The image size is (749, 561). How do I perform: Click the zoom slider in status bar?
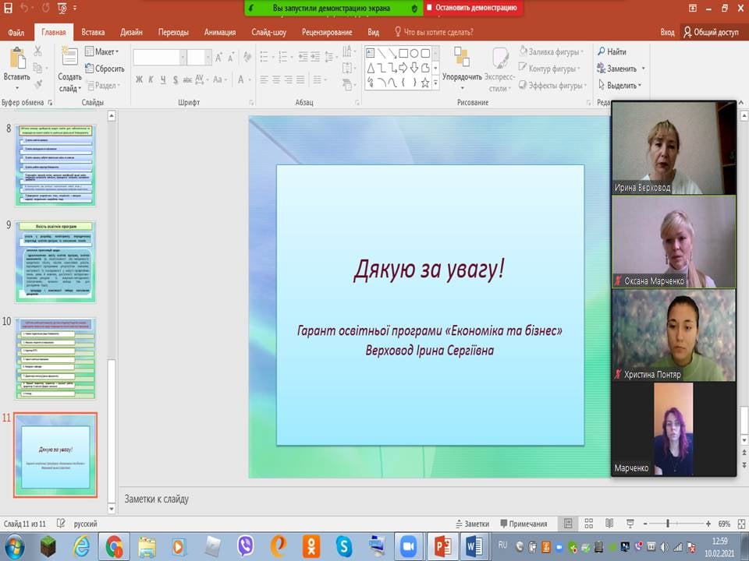pos(669,524)
